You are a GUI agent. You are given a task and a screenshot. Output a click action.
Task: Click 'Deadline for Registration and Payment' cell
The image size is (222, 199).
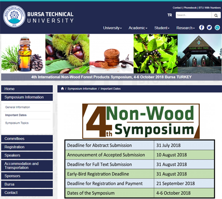click(x=109, y=184)
